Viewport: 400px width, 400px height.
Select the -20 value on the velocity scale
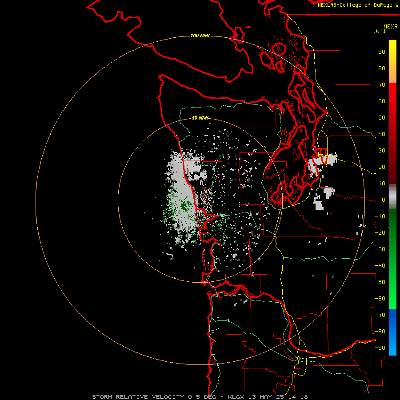pyautogui.click(x=380, y=232)
